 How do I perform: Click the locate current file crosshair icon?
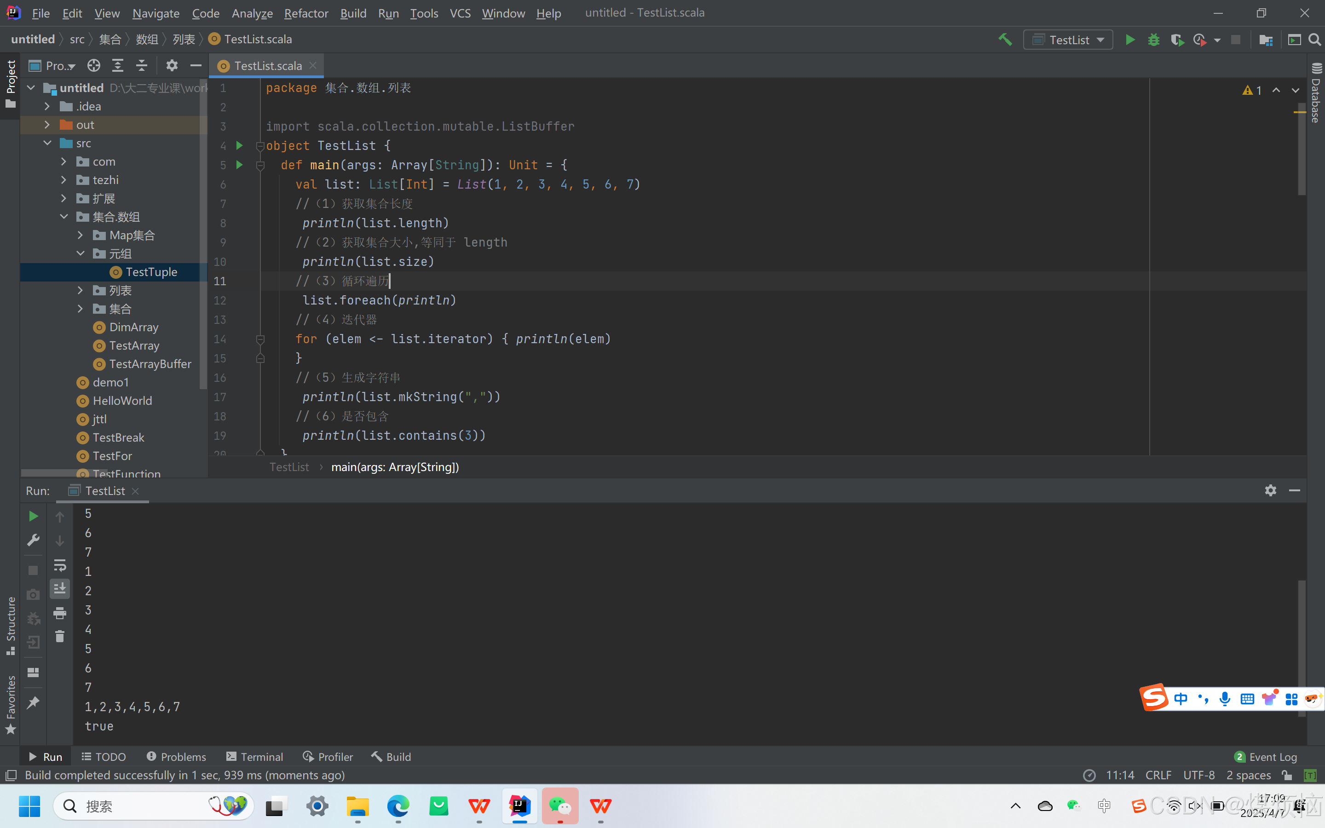[x=94, y=66]
